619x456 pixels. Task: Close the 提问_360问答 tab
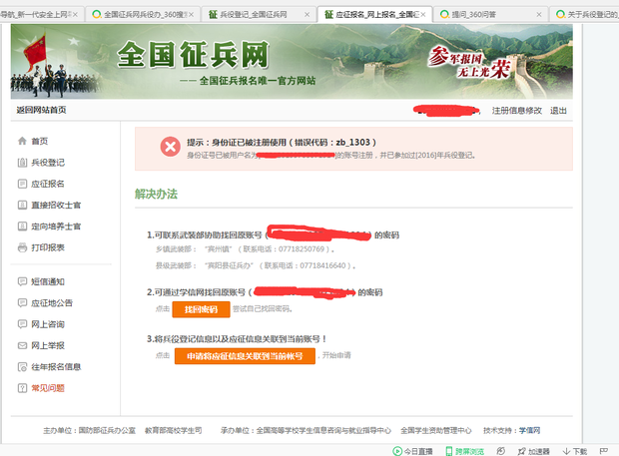[539, 15]
